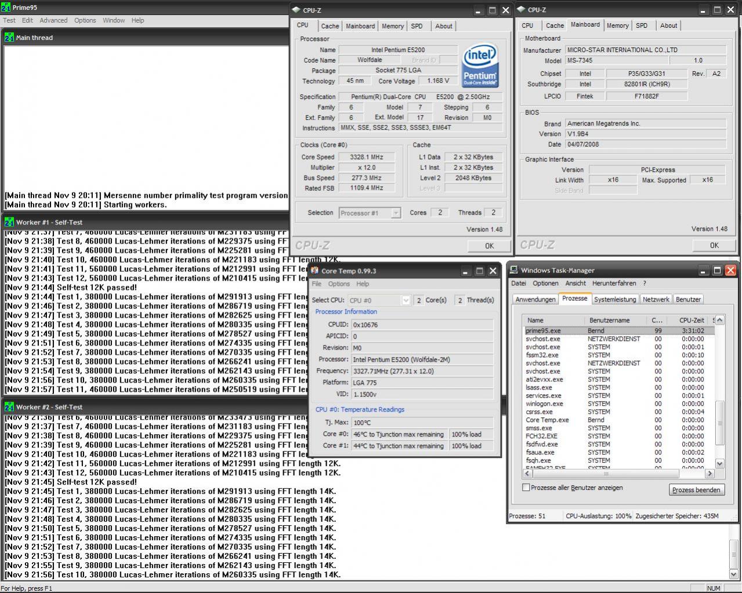Click process list scroll down arrow

[719, 464]
